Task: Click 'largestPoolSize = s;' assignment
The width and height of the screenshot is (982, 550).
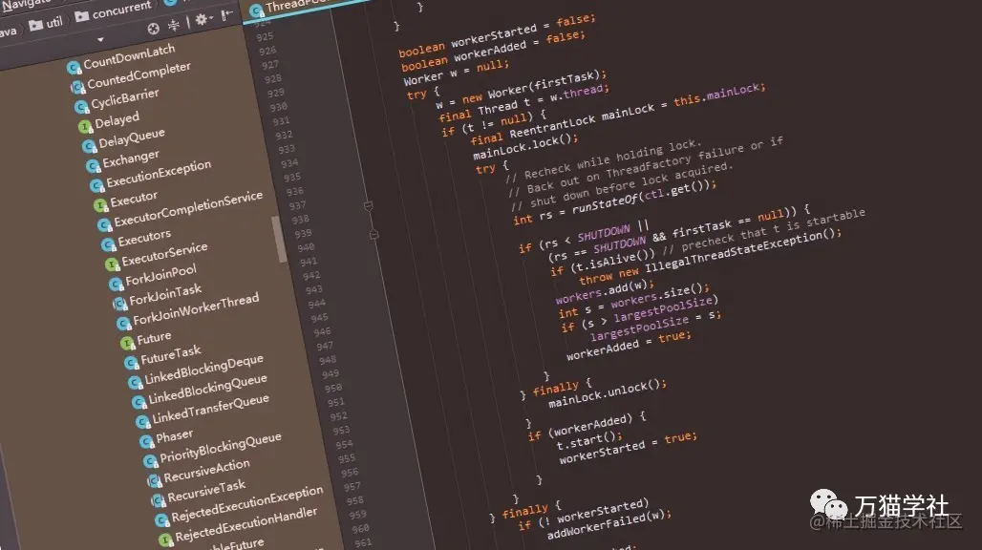Action: pos(655,328)
